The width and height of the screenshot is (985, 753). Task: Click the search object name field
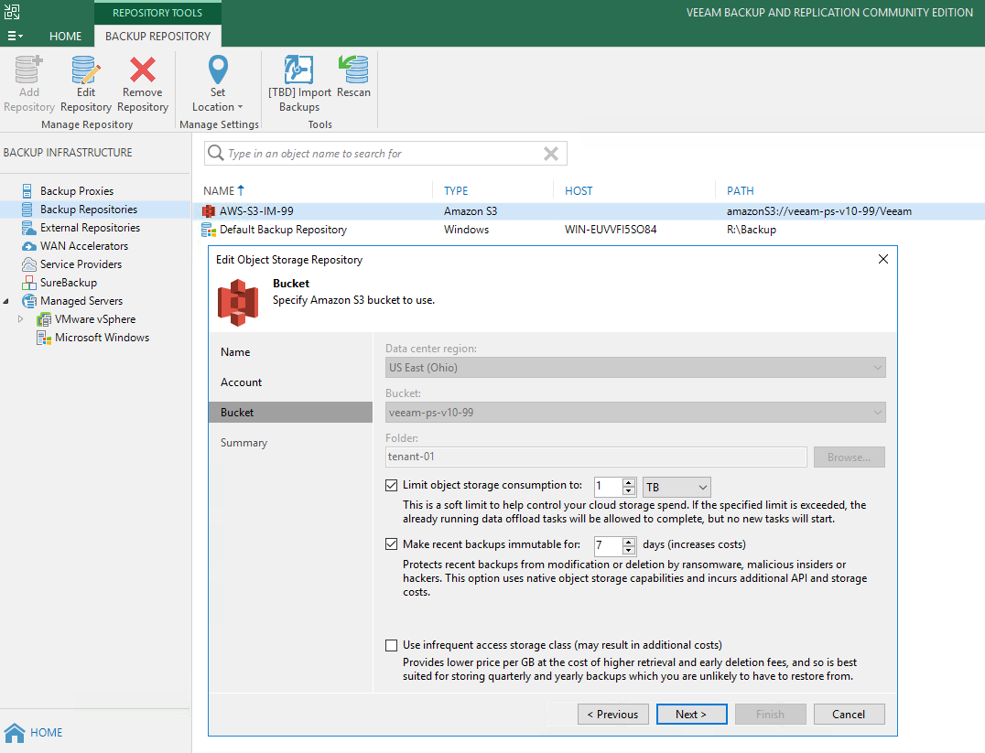tap(384, 153)
